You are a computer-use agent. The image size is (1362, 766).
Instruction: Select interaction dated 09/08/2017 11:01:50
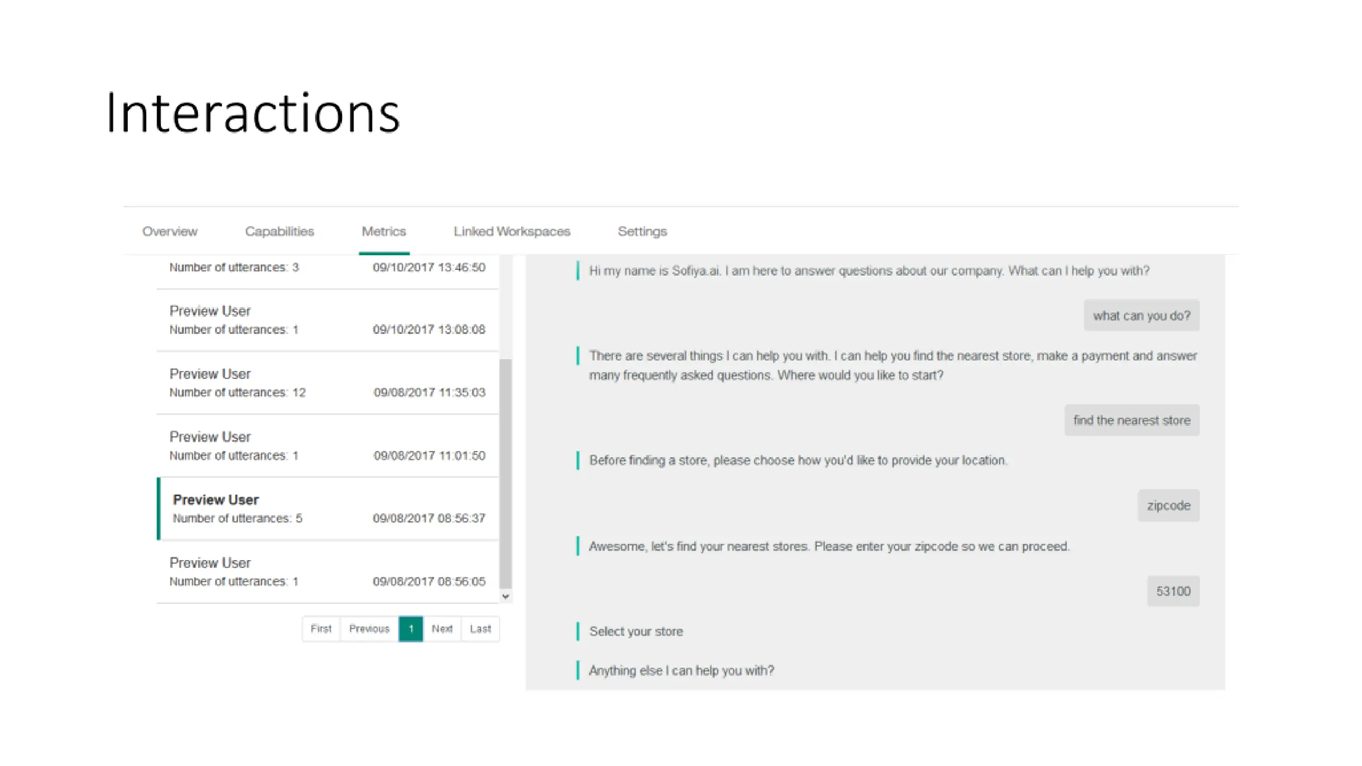tap(328, 446)
